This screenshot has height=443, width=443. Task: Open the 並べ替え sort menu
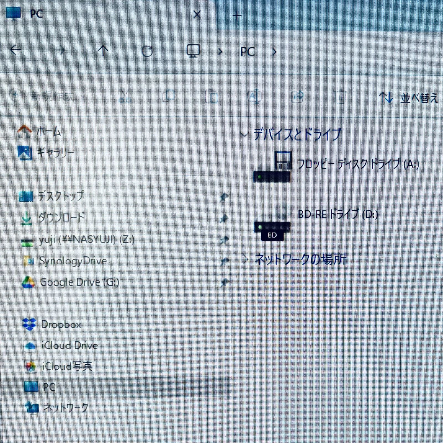point(409,98)
